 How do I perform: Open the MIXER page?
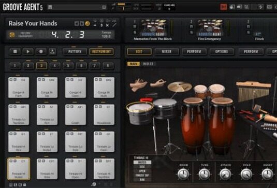167,52
